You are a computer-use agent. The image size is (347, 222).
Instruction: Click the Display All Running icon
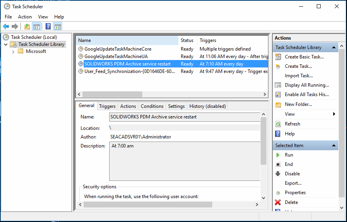click(x=278, y=85)
